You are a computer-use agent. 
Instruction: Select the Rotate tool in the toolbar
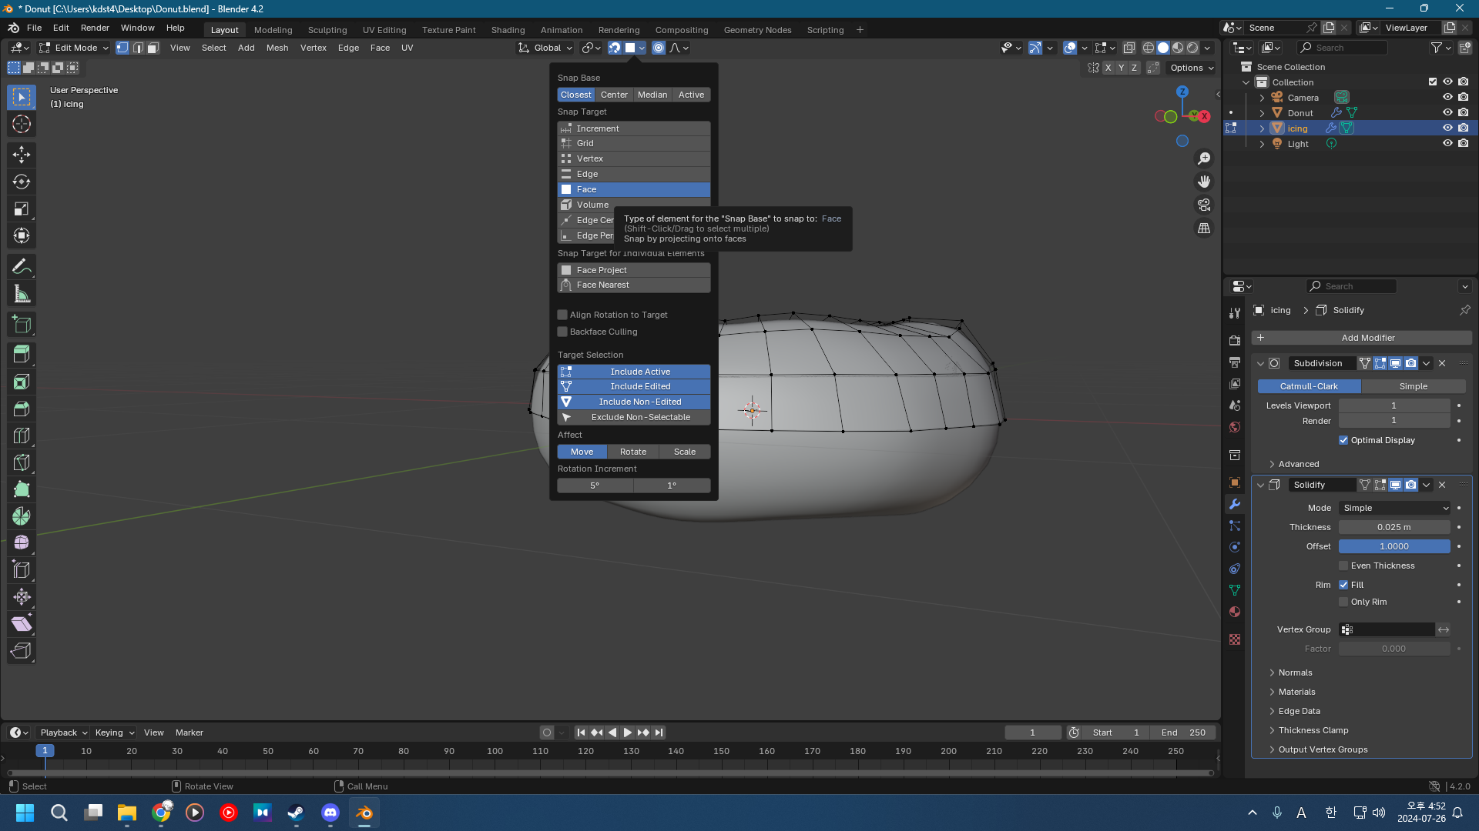[x=22, y=182]
